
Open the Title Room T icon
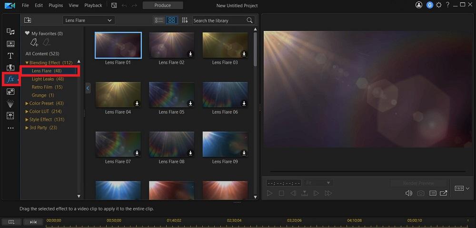point(10,56)
